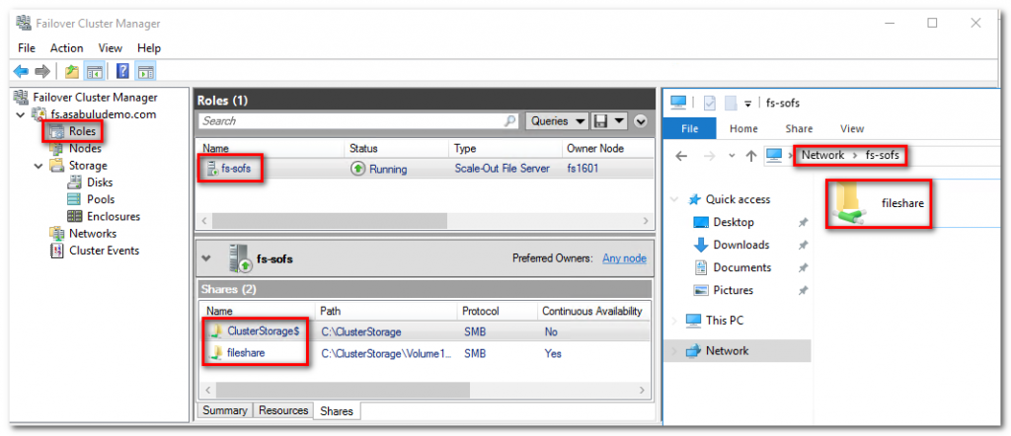Click Show/Hide Console Tree toolbar icon
Image resolution: width=1011 pixels, height=436 pixels.
(x=94, y=71)
